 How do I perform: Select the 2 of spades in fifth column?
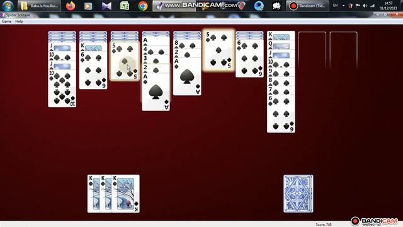tap(187, 53)
